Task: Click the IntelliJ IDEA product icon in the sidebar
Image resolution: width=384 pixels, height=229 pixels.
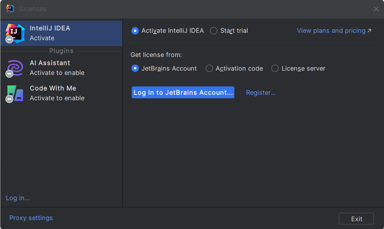Action: click(15, 33)
